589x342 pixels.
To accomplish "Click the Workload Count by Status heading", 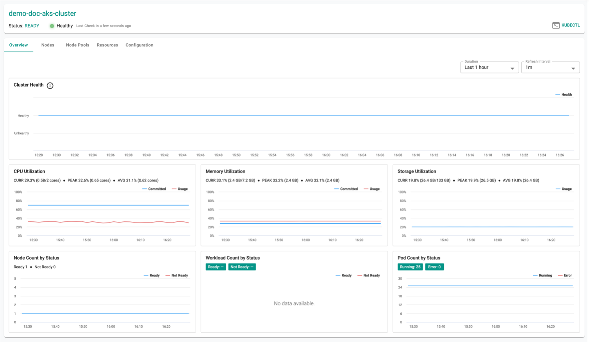I will 233,258.
